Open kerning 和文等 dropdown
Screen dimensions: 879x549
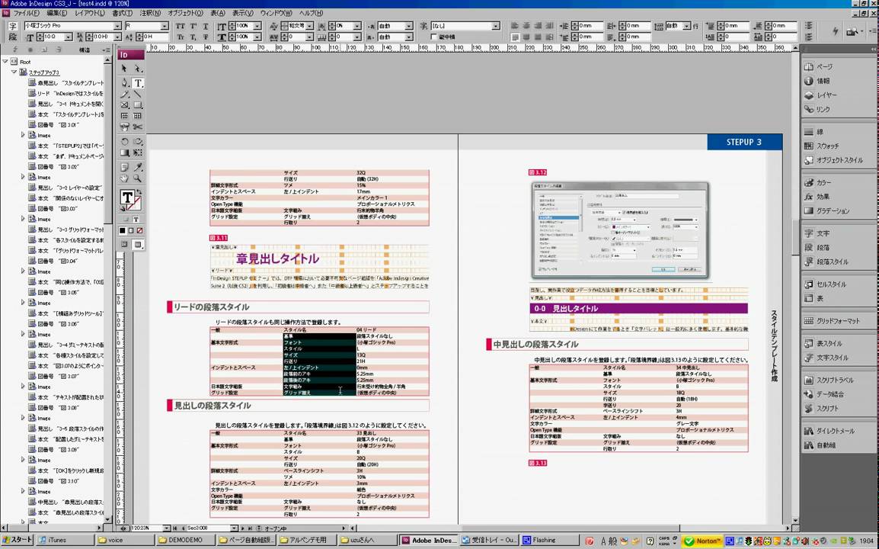[x=309, y=26]
